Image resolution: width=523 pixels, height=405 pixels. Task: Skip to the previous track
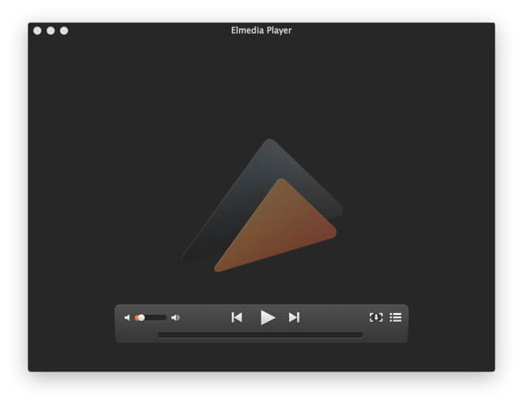point(237,317)
